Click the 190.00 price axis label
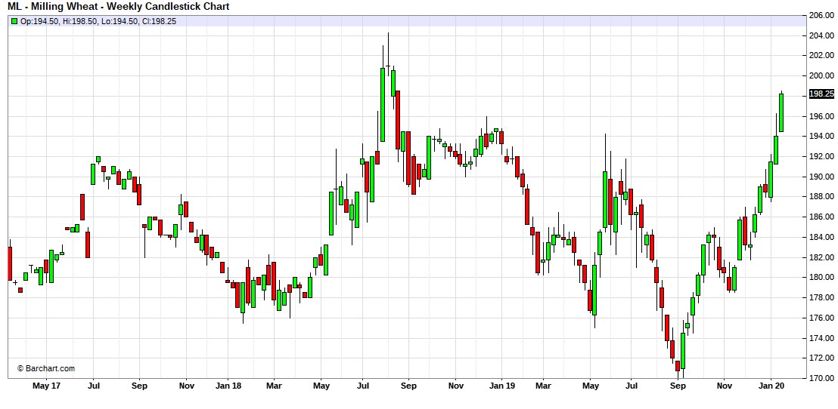The height and width of the screenshot is (409, 838). pyautogui.click(x=821, y=177)
